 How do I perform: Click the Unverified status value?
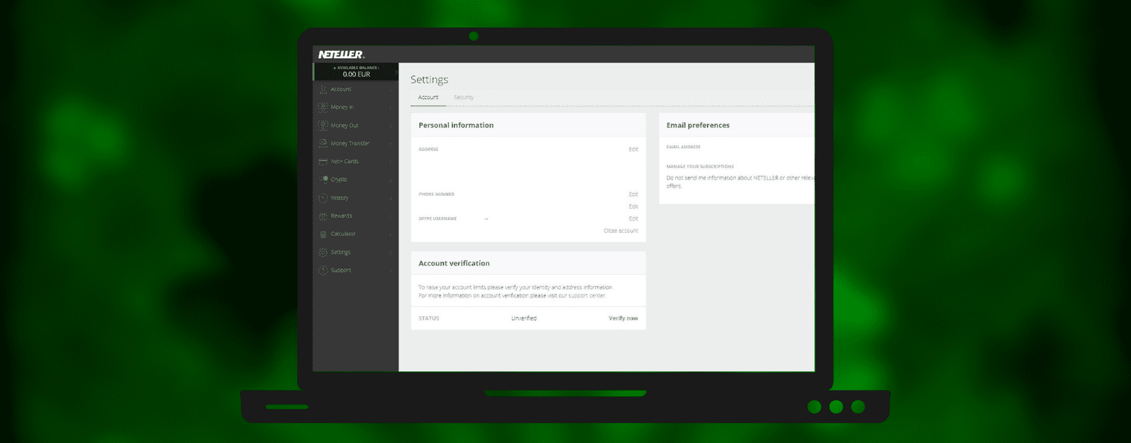524,318
